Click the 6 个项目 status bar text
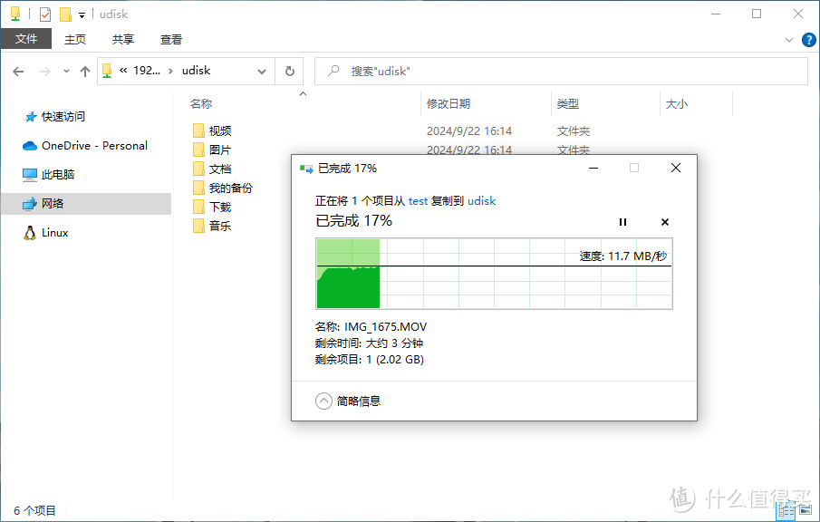Image resolution: width=820 pixels, height=522 pixels. pos(34,510)
